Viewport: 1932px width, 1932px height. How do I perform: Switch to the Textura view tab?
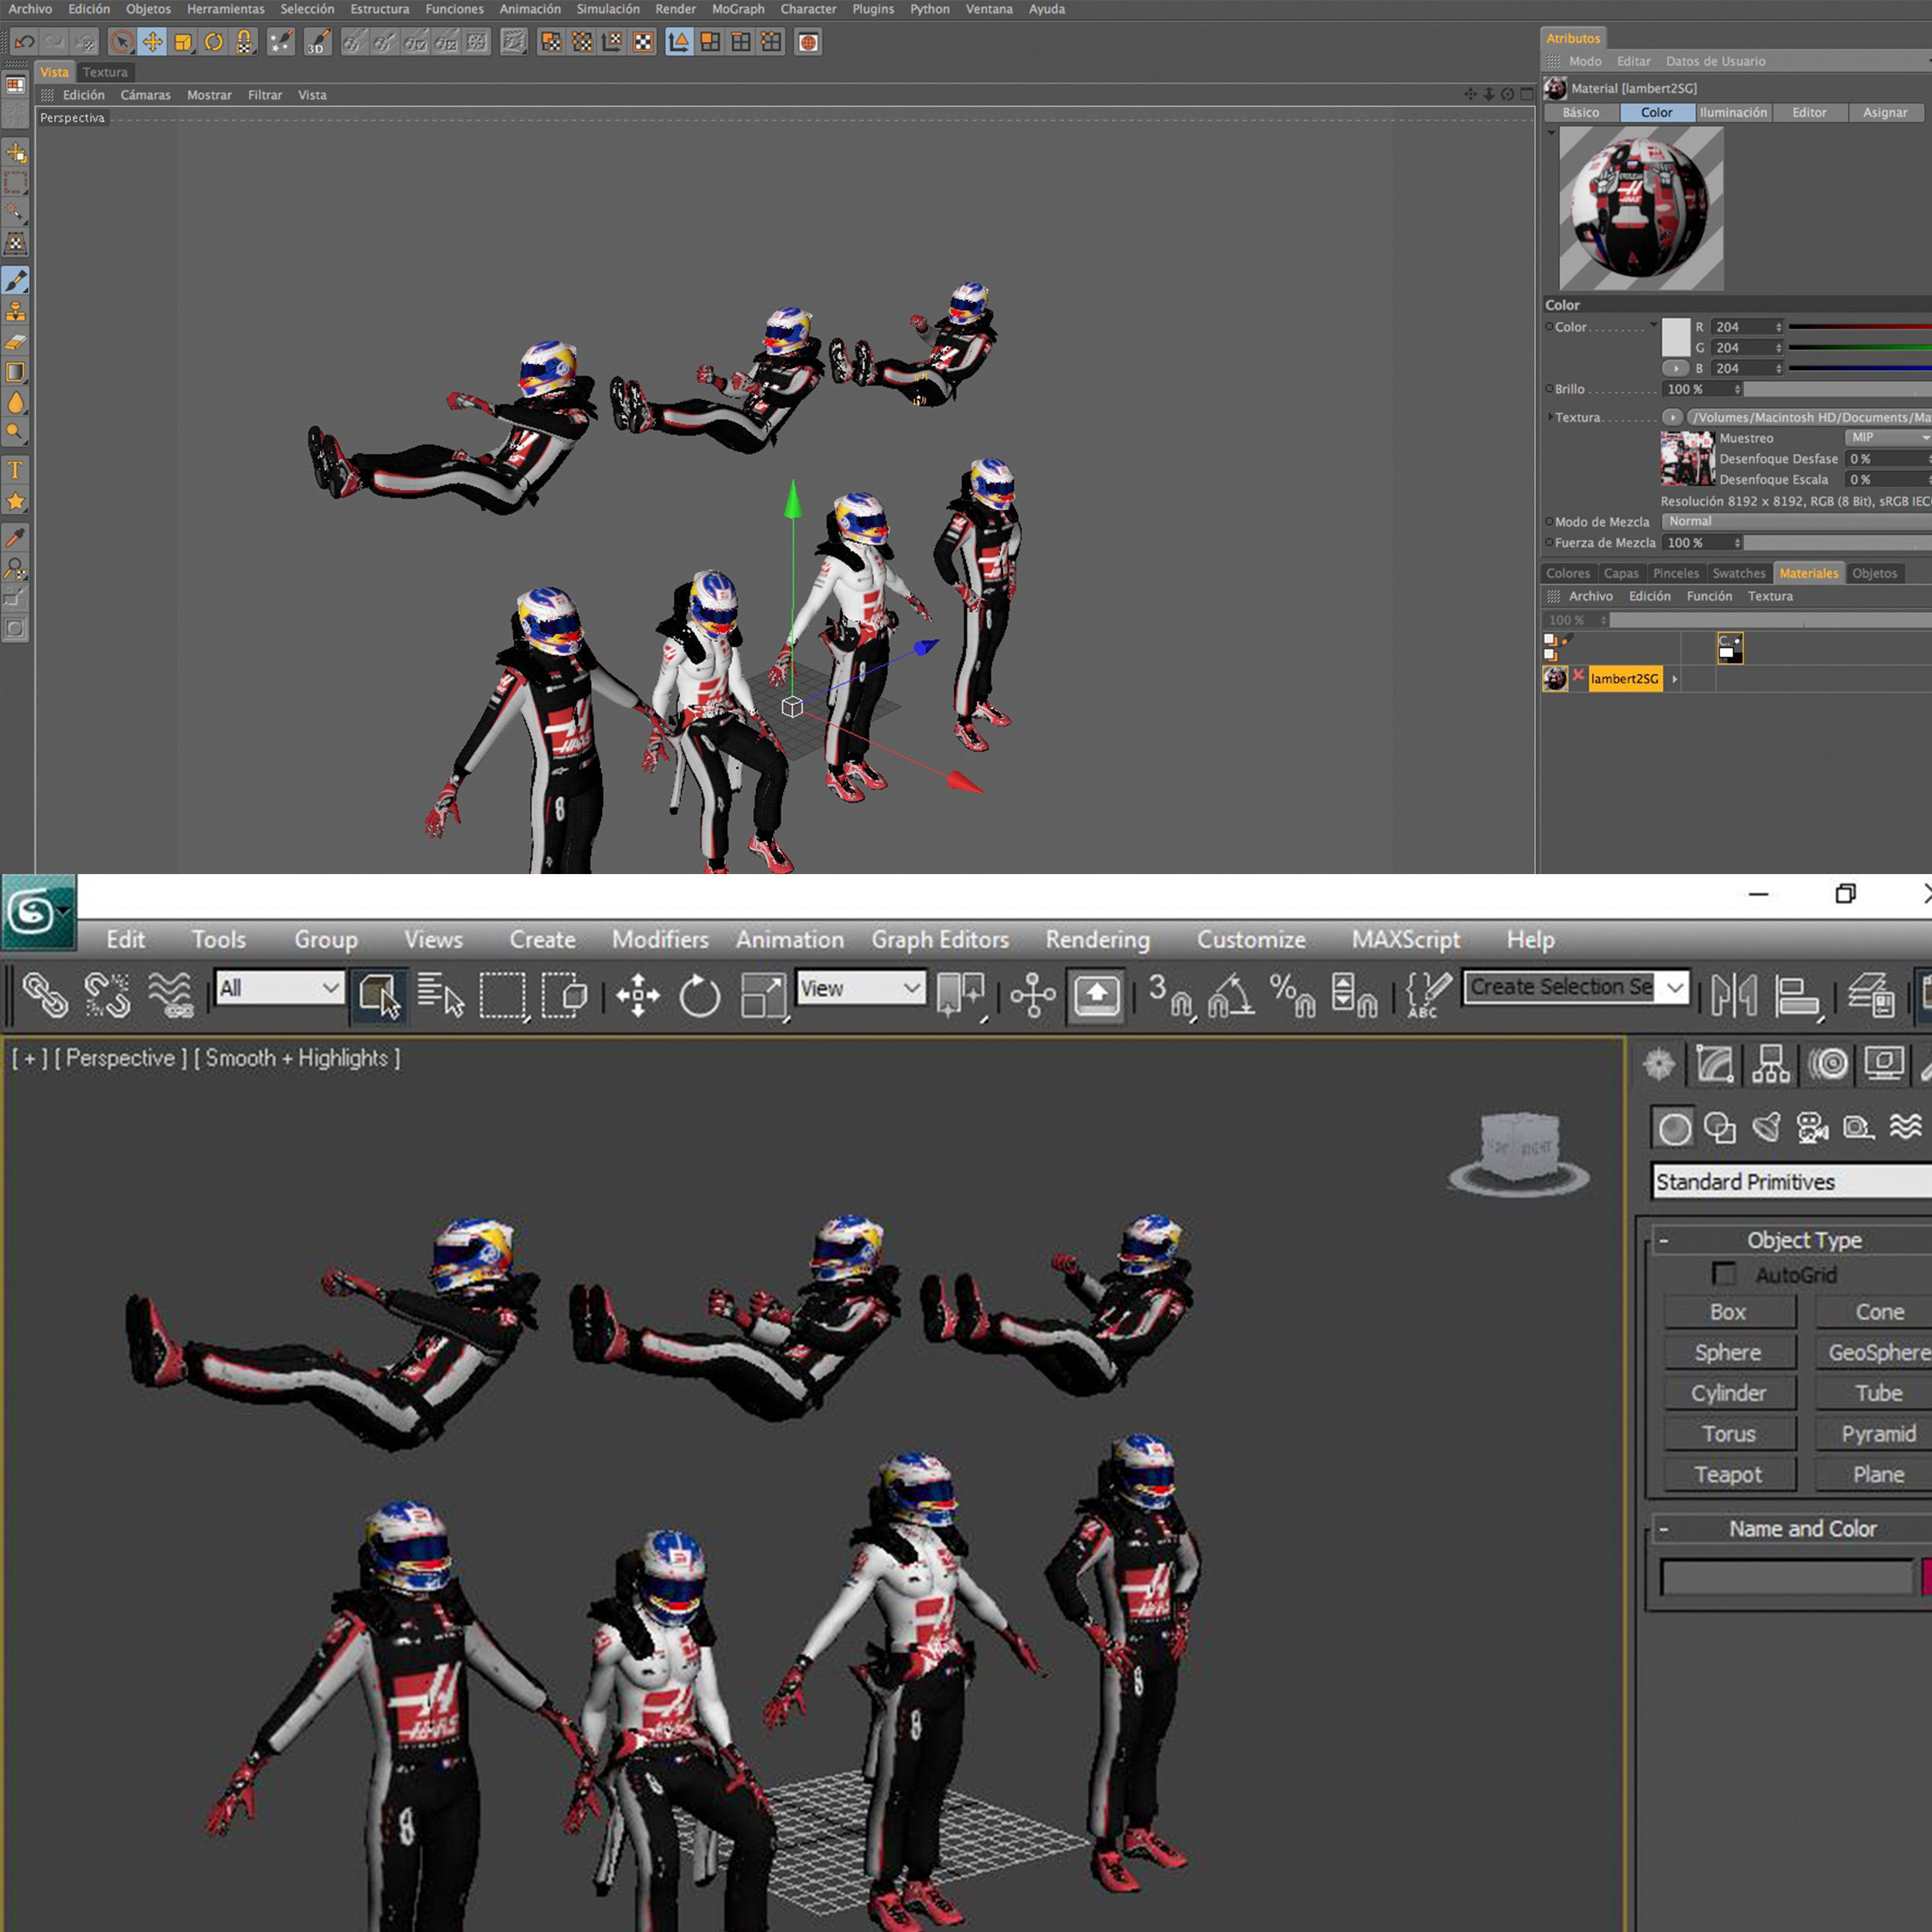tap(105, 72)
